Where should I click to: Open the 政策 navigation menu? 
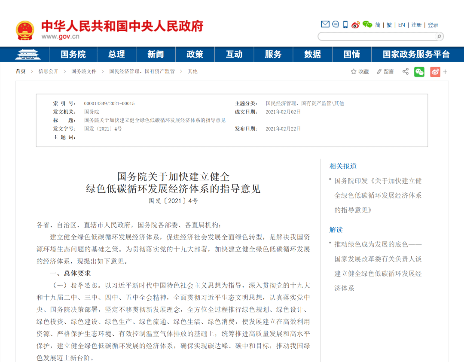195,55
